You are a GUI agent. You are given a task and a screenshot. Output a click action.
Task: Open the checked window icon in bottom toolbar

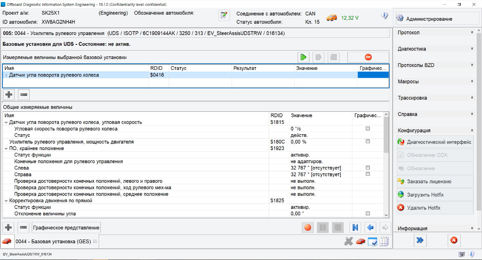[372, 242]
